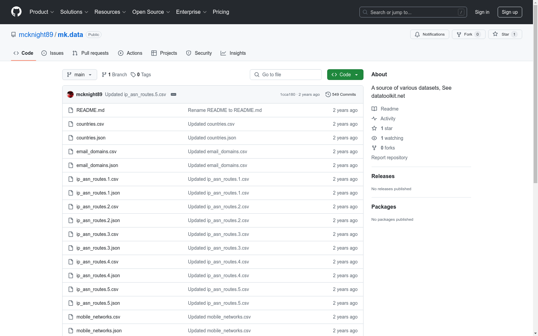This screenshot has width=538, height=336.
Task: Click the file icon beside countries.csv
Action: (71, 124)
